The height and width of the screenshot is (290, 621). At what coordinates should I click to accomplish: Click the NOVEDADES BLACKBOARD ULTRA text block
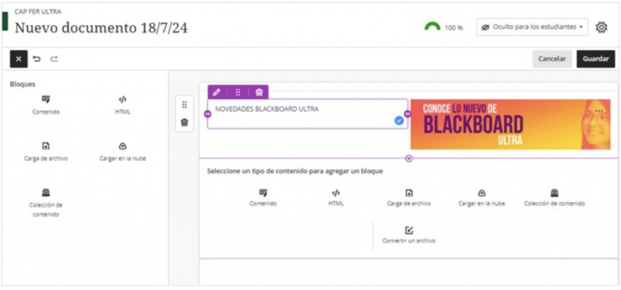click(307, 114)
